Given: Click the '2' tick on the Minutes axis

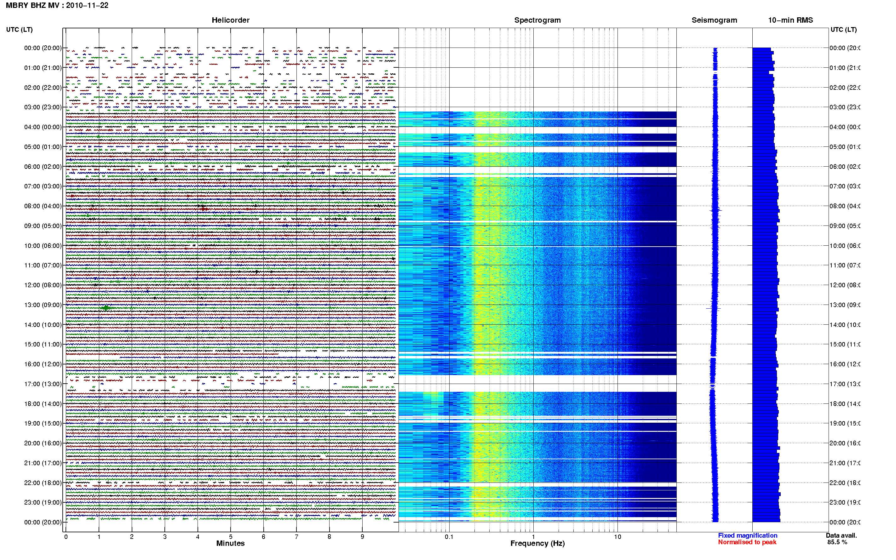Looking at the screenshot, I should pos(132,537).
